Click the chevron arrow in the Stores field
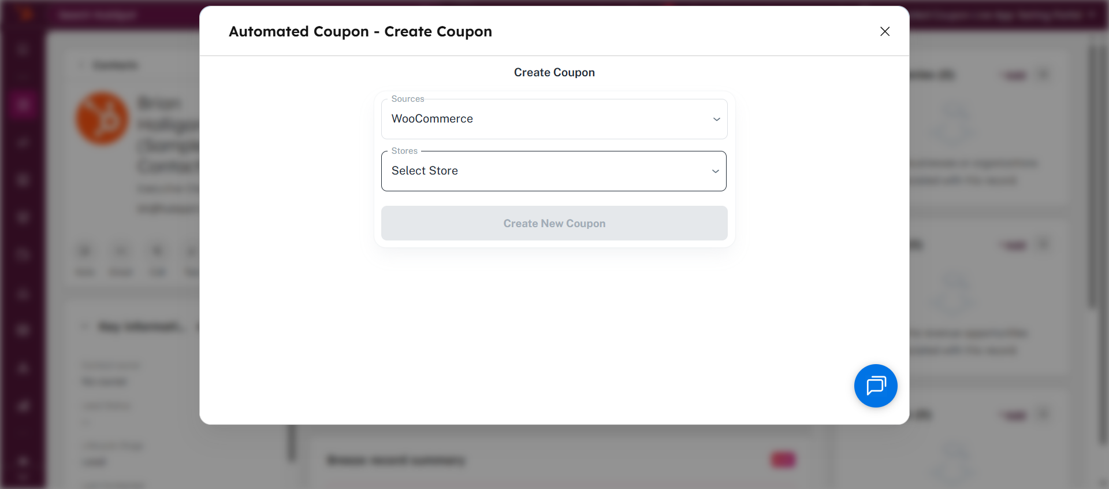 (715, 171)
